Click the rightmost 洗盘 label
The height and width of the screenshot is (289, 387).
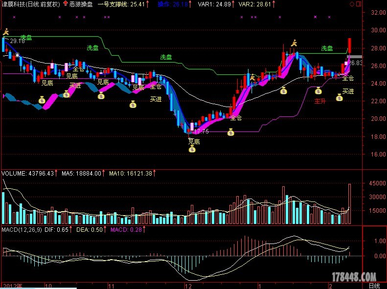tap(327, 48)
